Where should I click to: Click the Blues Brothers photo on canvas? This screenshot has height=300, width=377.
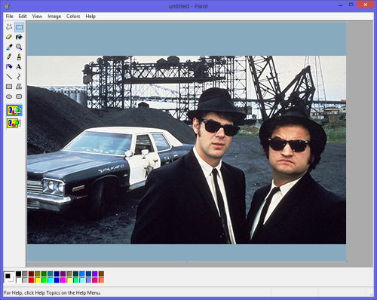(186, 150)
